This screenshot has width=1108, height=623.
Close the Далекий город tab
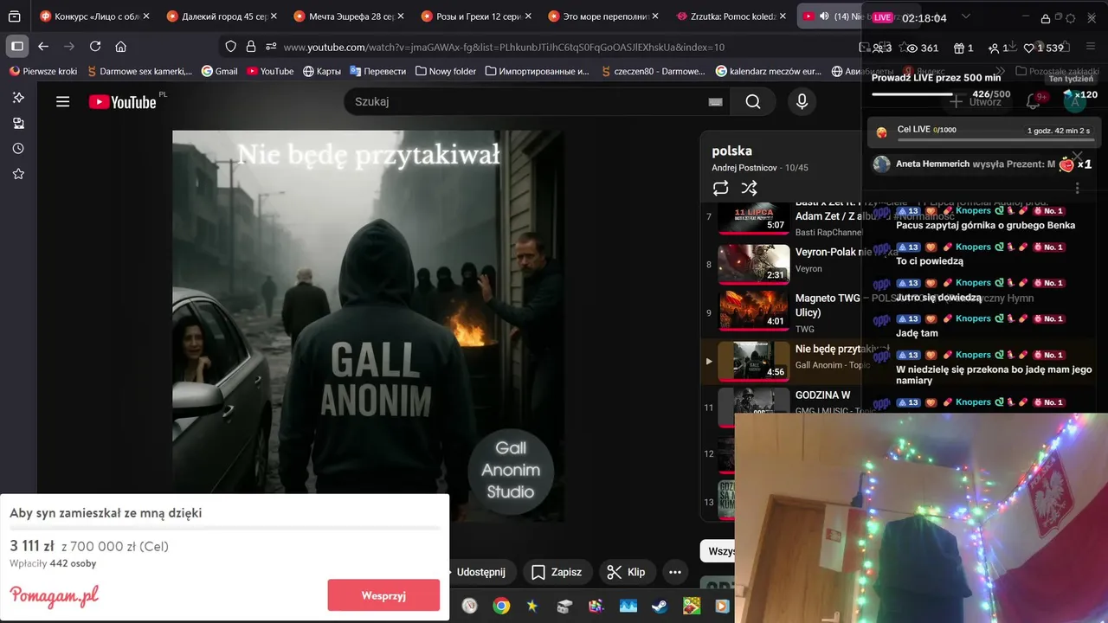pyautogui.click(x=274, y=16)
